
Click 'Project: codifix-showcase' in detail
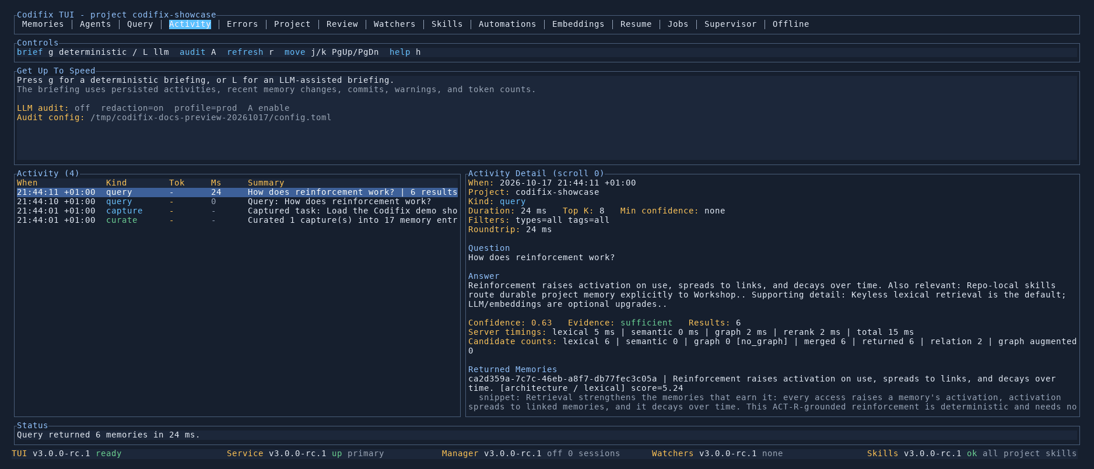pos(534,192)
